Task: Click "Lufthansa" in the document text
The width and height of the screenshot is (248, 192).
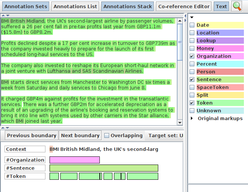Action: tap(59, 71)
